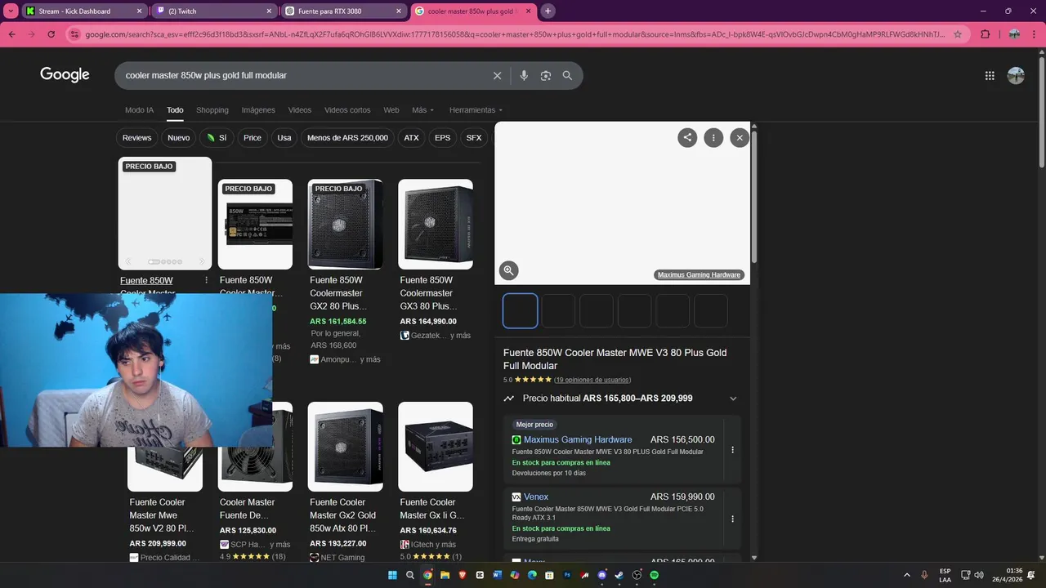Viewport: 1046px width, 588px height.
Task: Open Google Lens image search
Action: click(x=546, y=75)
